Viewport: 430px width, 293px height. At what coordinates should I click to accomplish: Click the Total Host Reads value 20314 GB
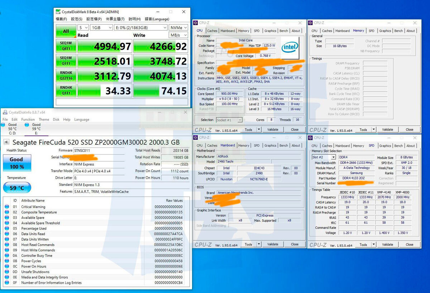click(x=176, y=151)
